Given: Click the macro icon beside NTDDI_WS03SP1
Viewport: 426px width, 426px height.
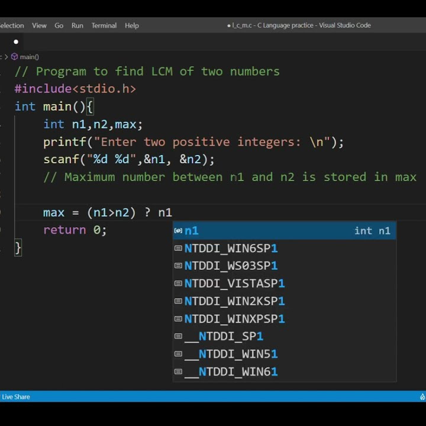Looking at the screenshot, I should pyautogui.click(x=178, y=266).
